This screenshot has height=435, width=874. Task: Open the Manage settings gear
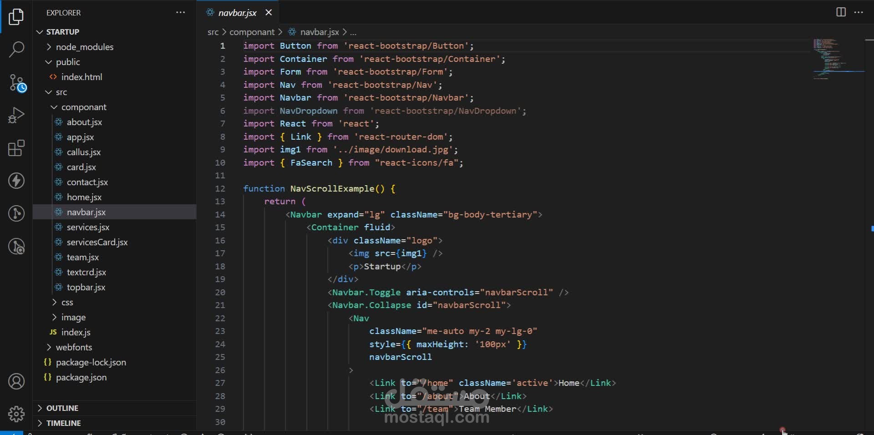click(16, 414)
